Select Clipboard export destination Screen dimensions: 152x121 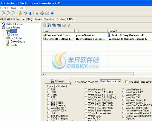pyautogui.click(x=123, y=119)
